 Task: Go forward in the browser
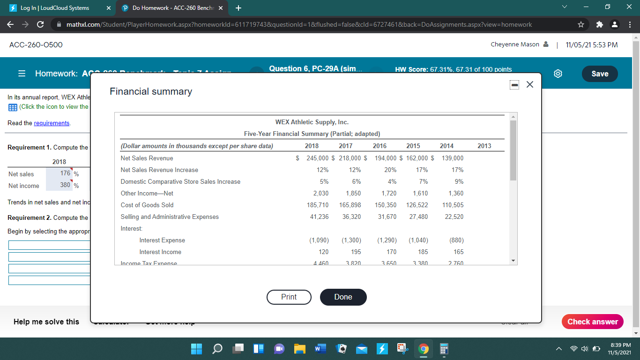(26, 24)
